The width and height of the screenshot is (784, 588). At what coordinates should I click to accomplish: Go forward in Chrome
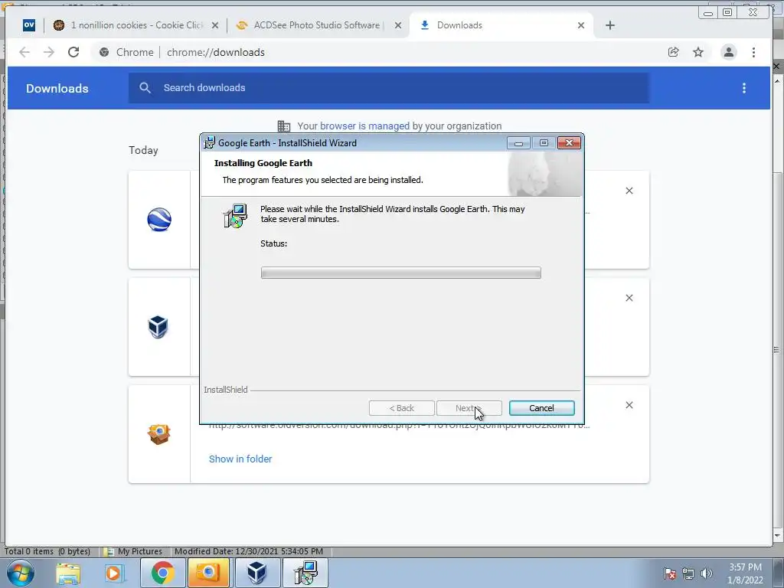coord(48,52)
